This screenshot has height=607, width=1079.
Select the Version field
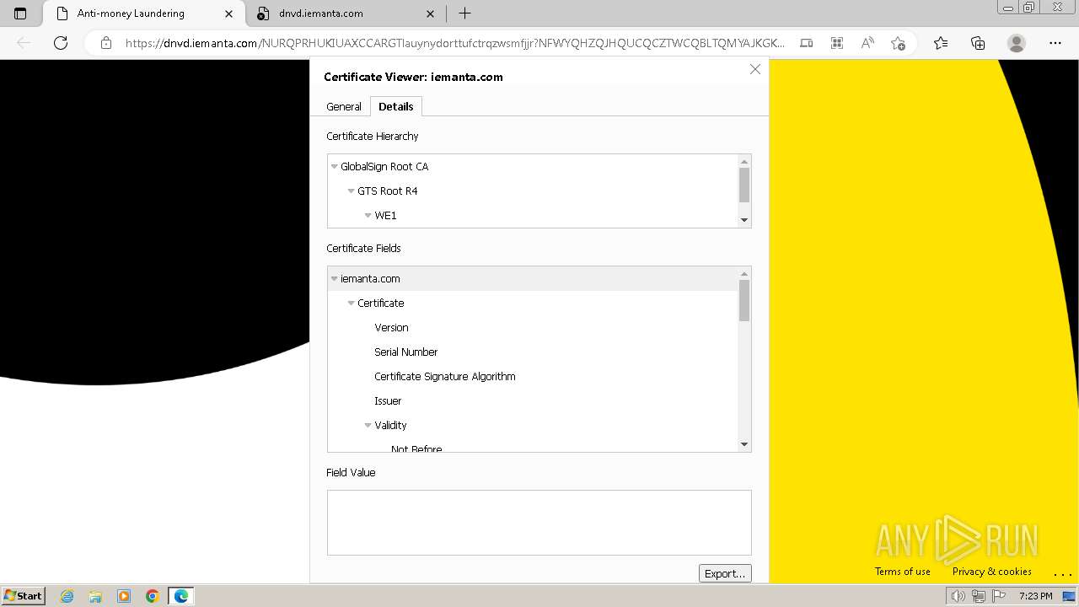pos(391,328)
